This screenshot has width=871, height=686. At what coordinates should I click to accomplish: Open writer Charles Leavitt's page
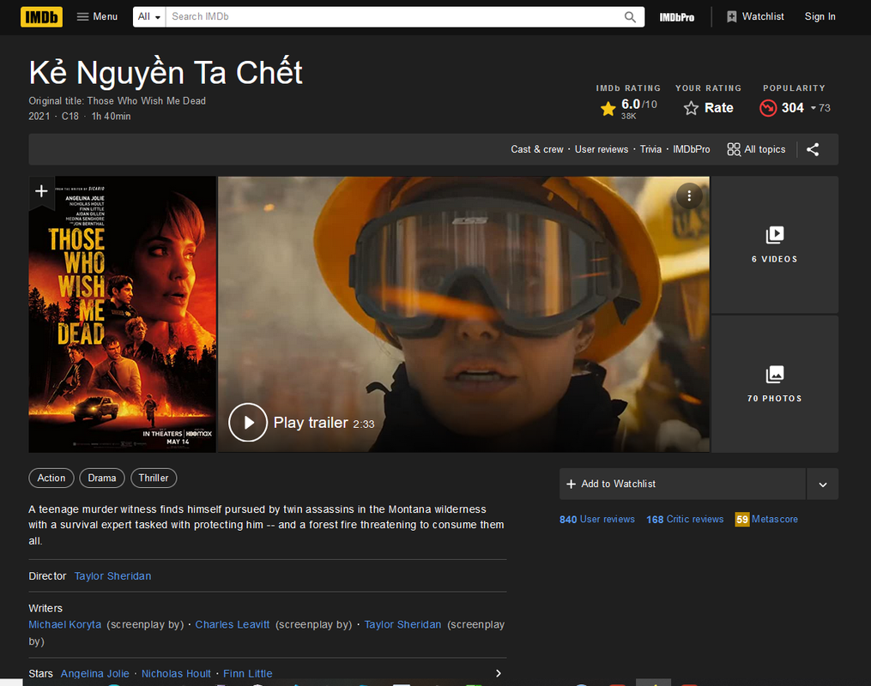coord(233,624)
